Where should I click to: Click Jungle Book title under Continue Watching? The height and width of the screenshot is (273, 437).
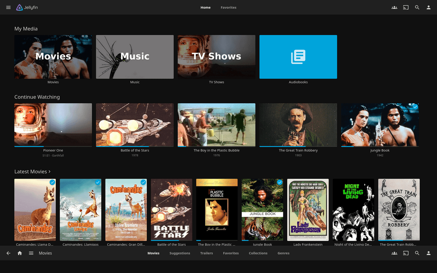coord(380,150)
